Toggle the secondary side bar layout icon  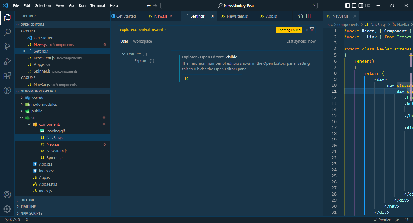[361, 5]
